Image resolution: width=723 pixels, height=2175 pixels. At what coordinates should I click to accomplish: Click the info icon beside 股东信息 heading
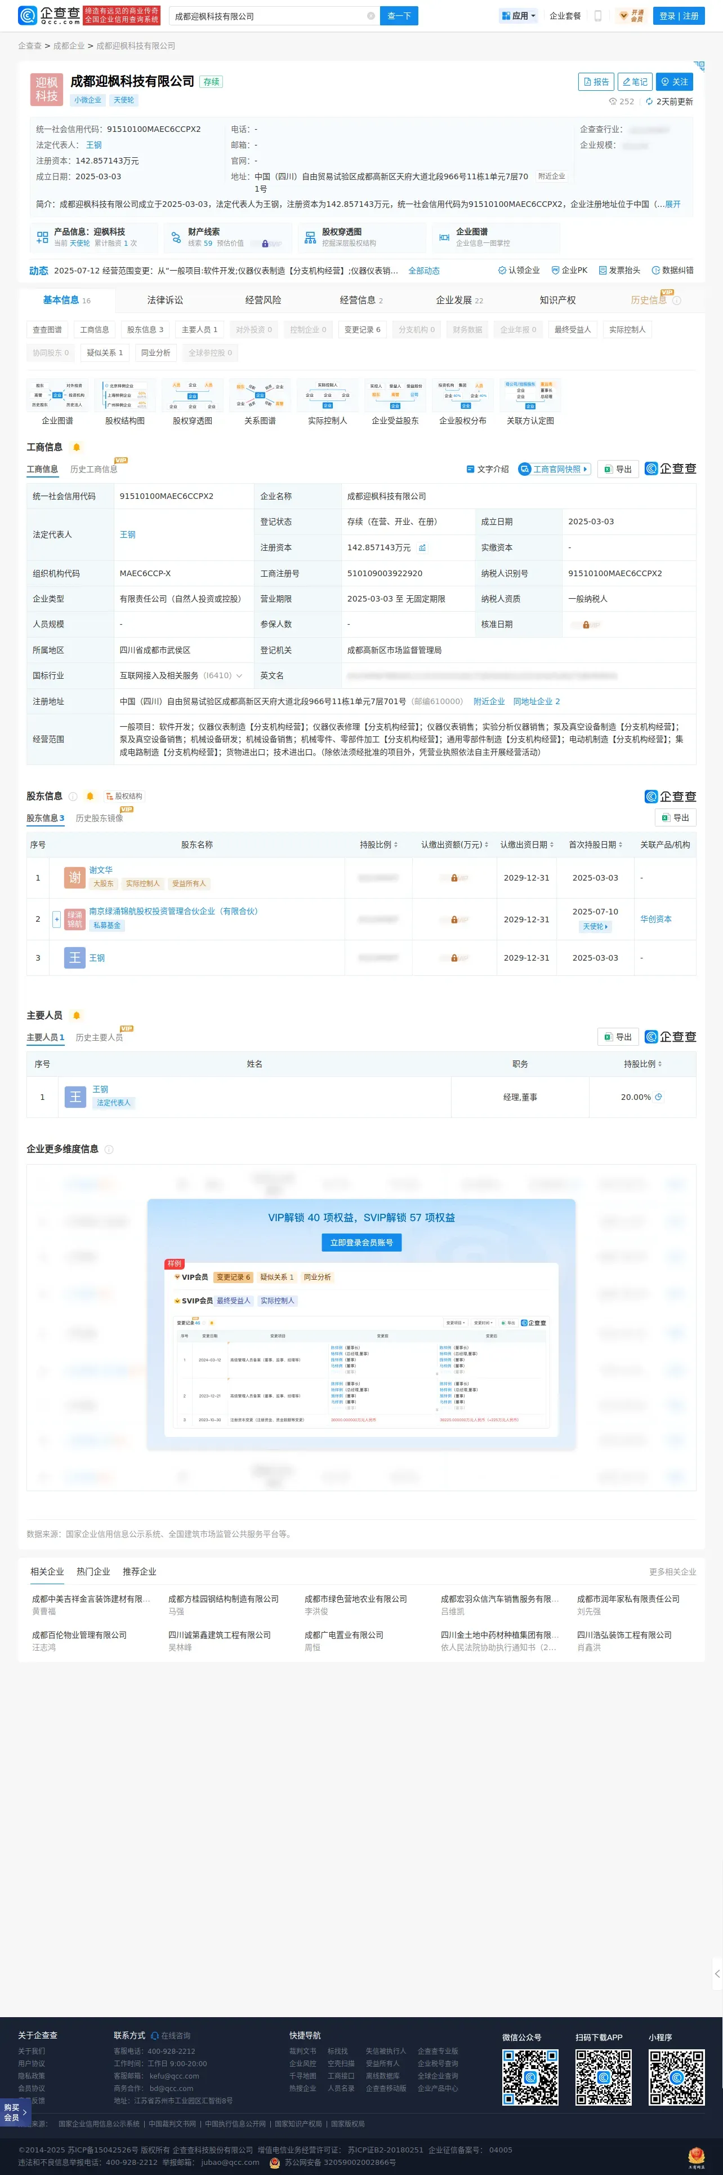coord(73,796)
